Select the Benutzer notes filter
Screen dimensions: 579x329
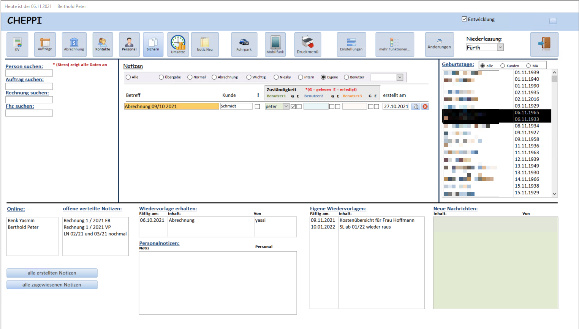pyautogui.click(x=346, y=77)
